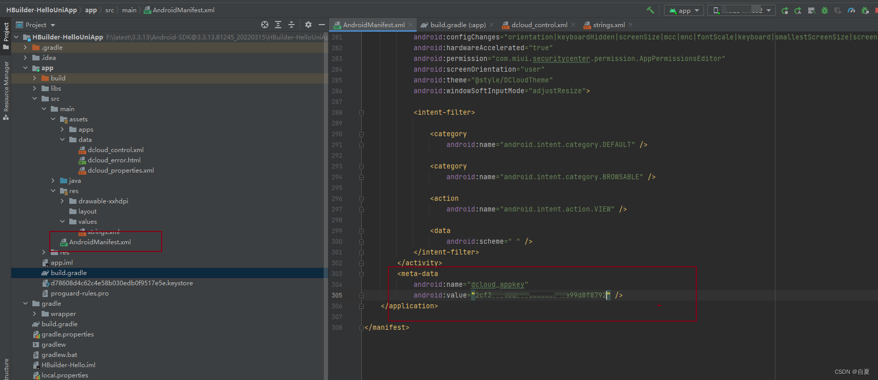
Task: Hide the Project tool window
Action: coord(322,25)
